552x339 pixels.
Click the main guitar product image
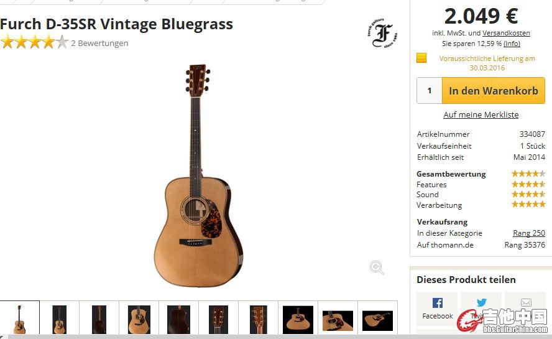(x=198, y=175)
